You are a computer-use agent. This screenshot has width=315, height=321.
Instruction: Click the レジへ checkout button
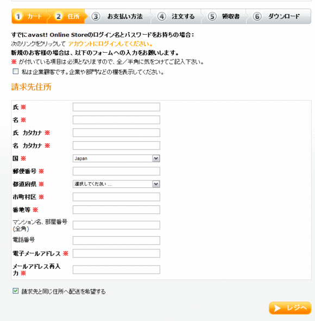290,308
